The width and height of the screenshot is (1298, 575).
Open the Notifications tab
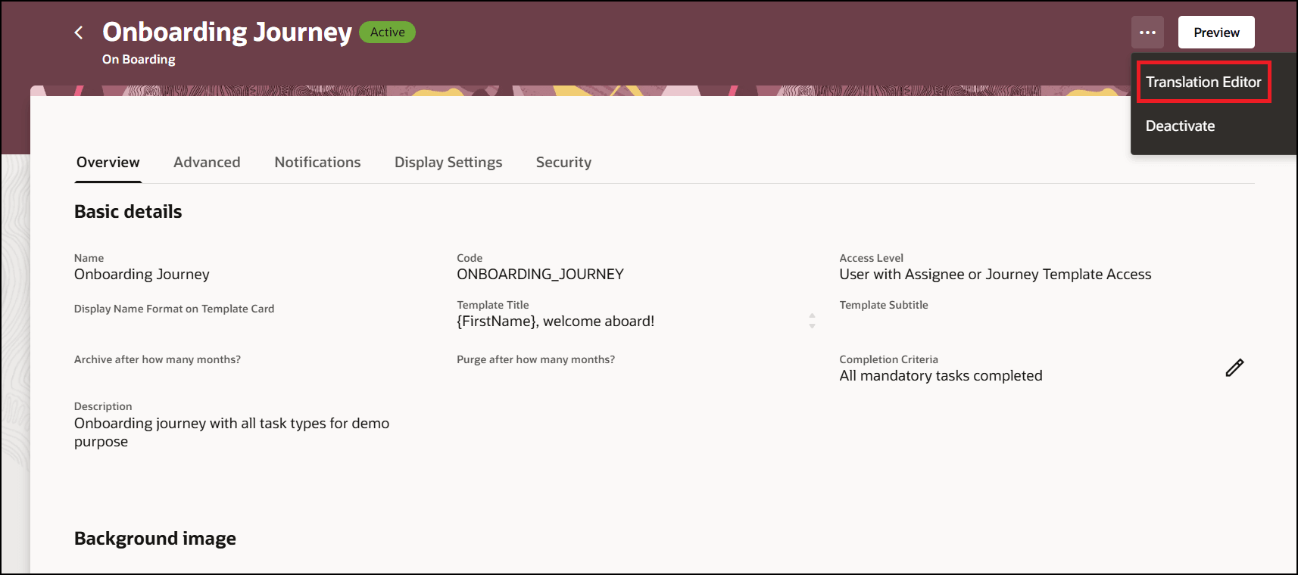point(317,162)
